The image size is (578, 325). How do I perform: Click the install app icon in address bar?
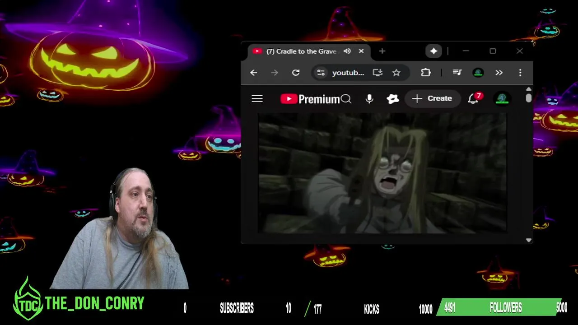tap(378, 73)
